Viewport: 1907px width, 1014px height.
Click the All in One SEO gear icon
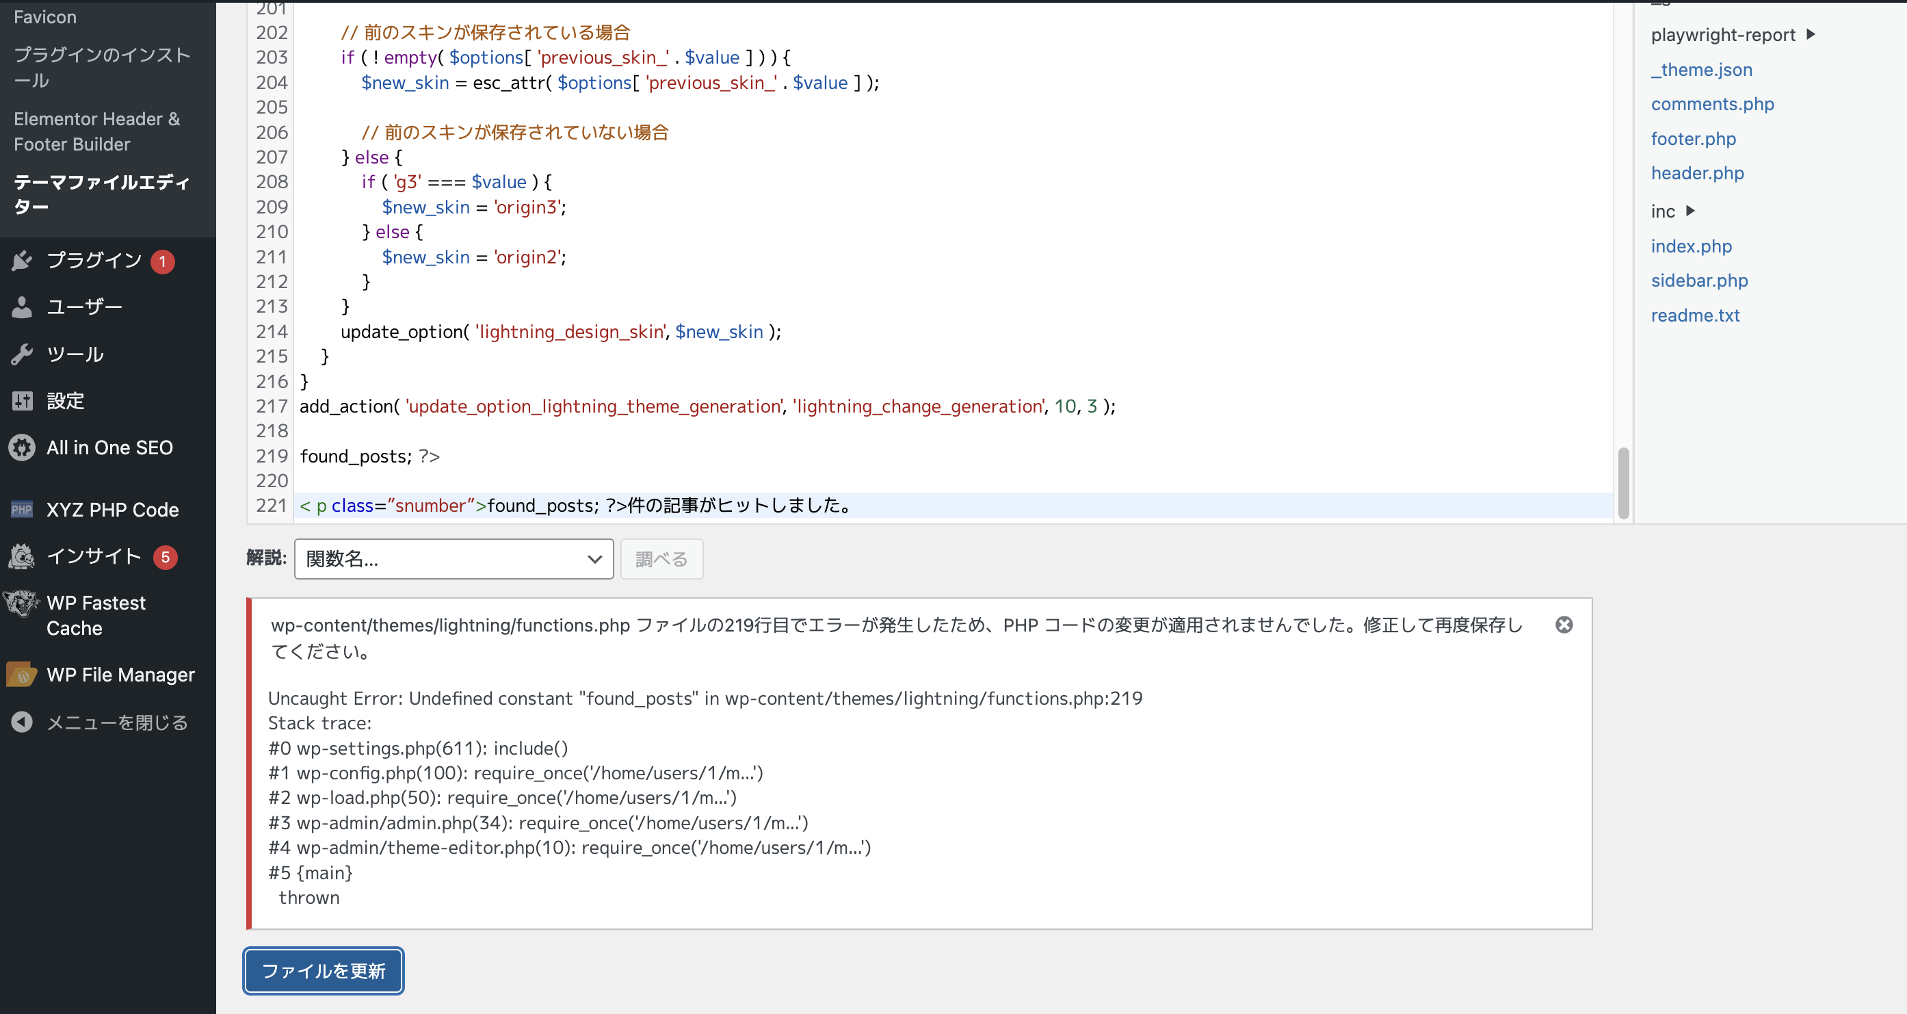point(21,447)
